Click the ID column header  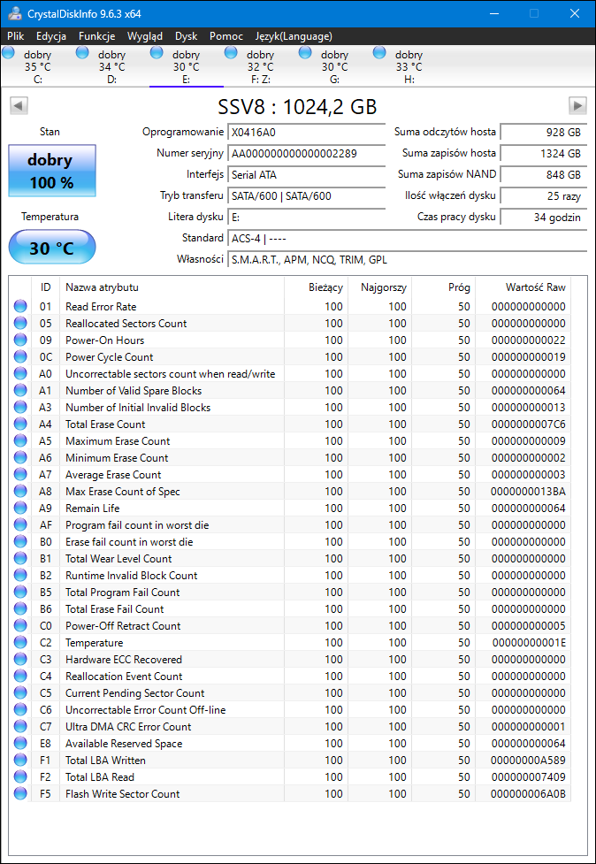point(46,287)
